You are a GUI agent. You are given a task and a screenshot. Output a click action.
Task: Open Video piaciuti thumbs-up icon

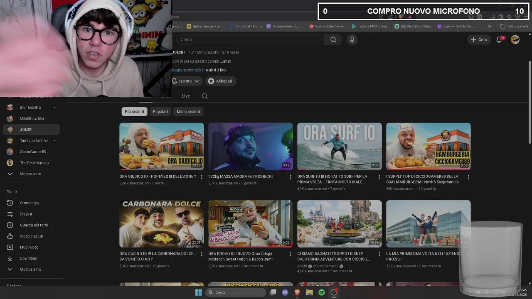(x=10, y=236)
